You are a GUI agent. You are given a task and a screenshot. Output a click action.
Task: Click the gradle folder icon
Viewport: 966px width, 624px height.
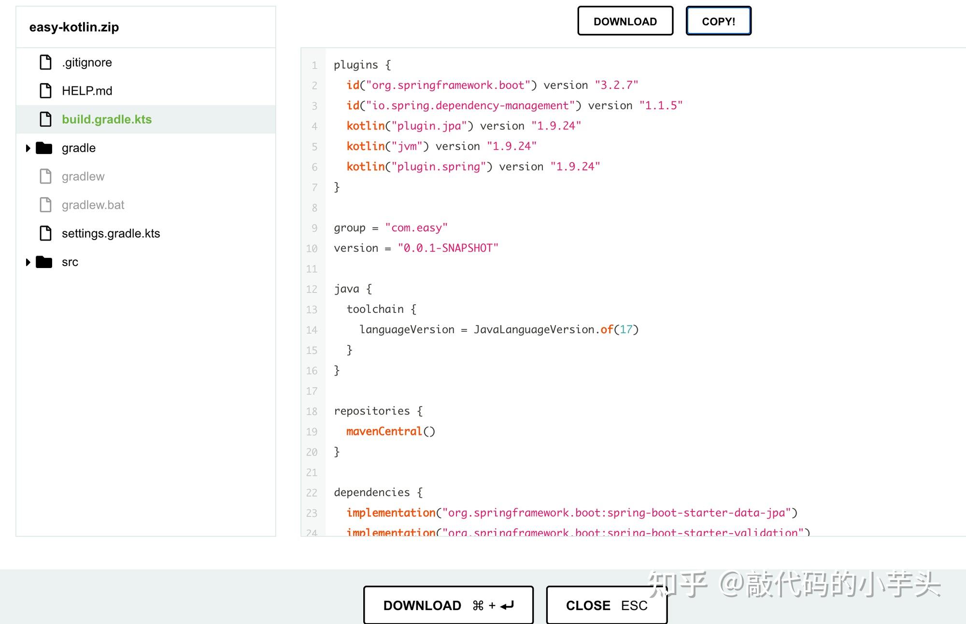44,148
